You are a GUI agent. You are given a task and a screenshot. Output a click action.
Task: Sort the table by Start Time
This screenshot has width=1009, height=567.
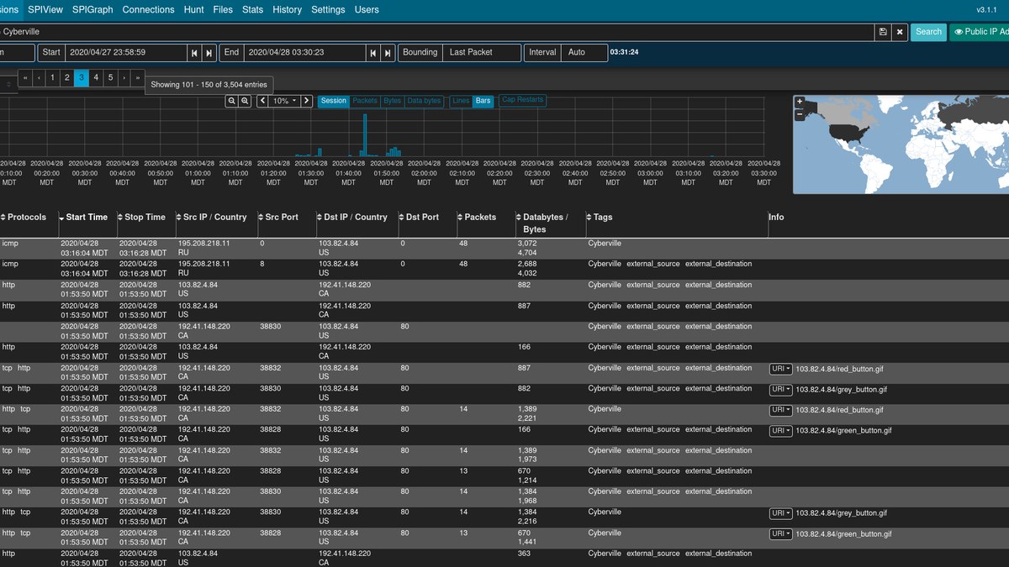click(87, 218)
